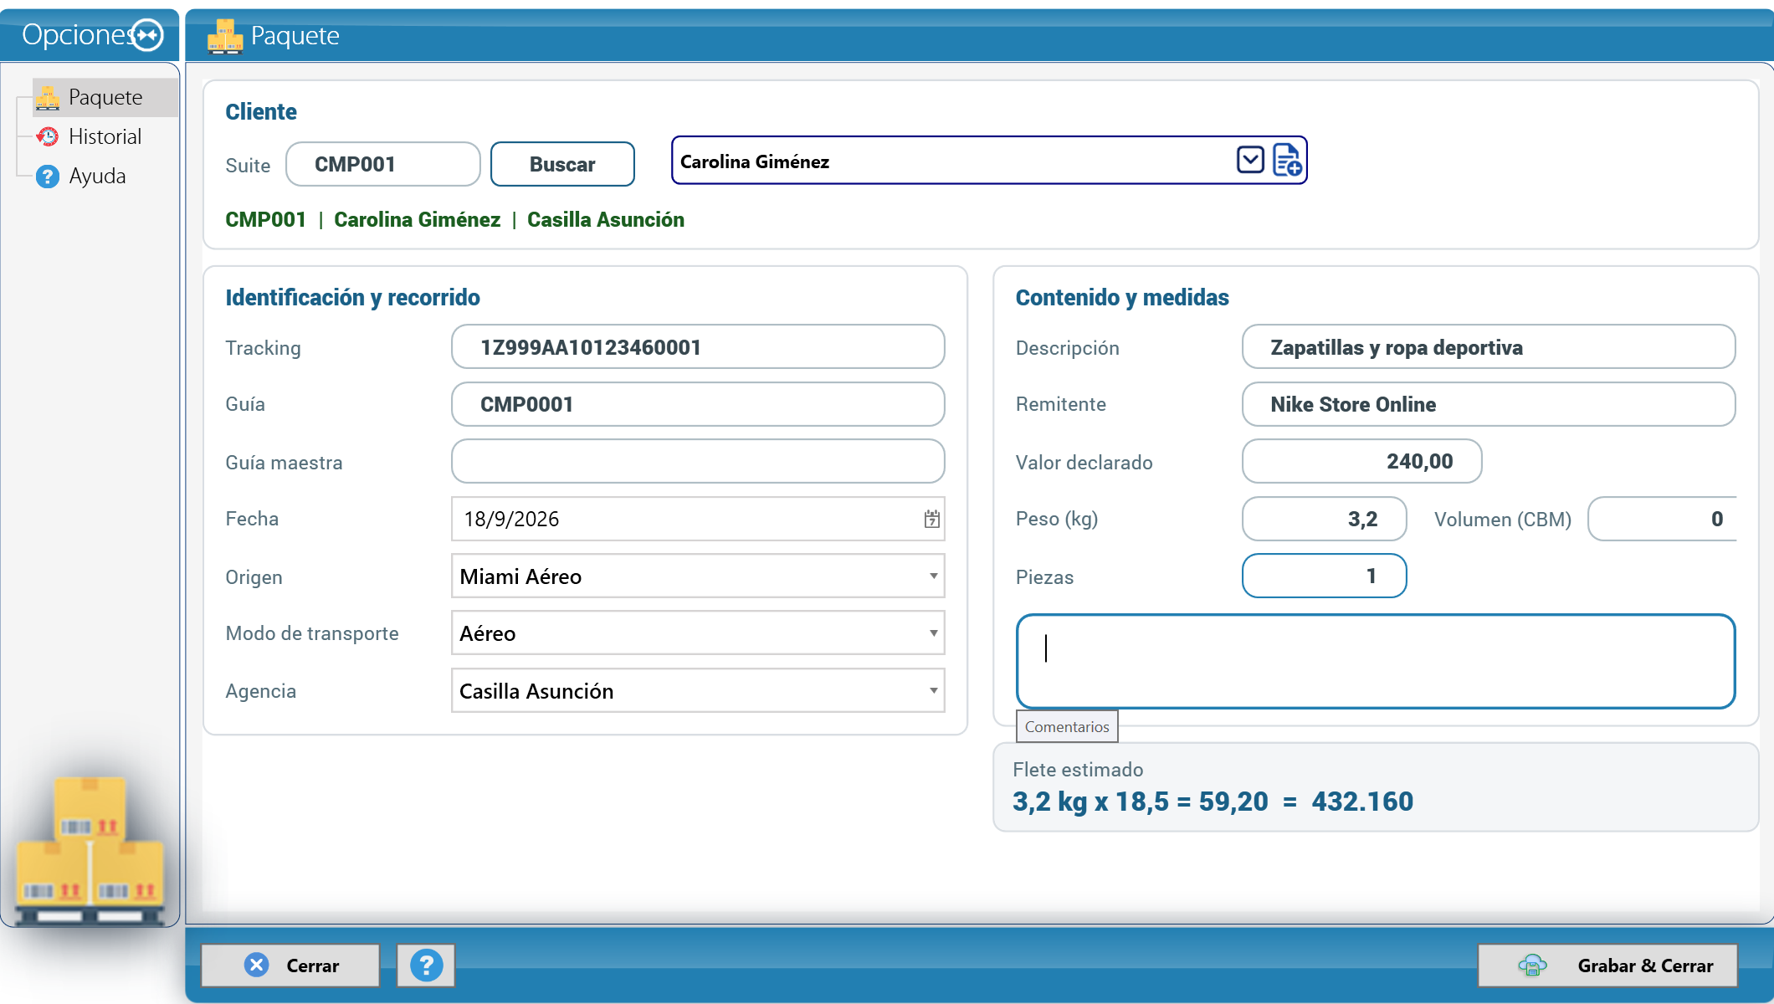Image resolution: width=1774 pixels, height=1004 pixels.
Task: Click the Tracking number field
Action: (698, 347)
